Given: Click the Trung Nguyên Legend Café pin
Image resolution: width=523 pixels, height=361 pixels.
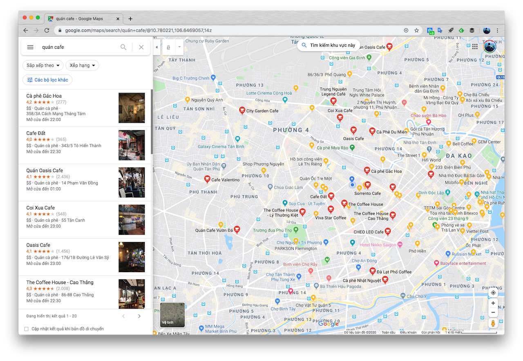Looking at the screenshot, I should click(x=333, y=101).
